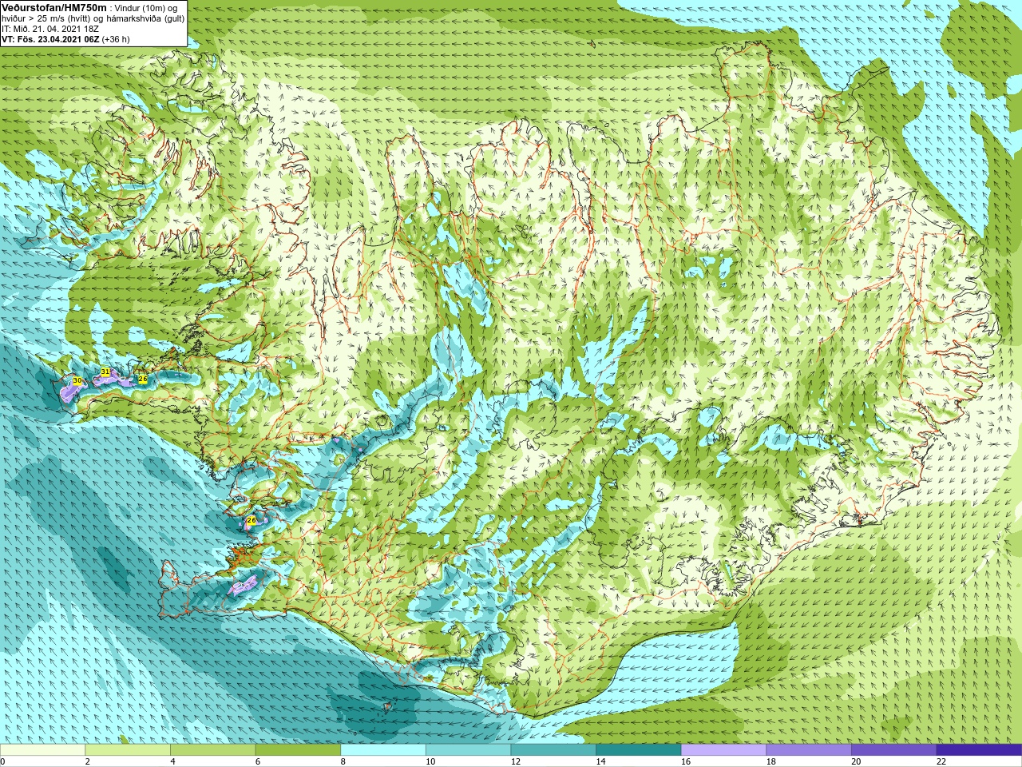The image size is (1022, 767).
Task: Click the lavender 16–18 legend swatch
Action: [x=723, y=750]
